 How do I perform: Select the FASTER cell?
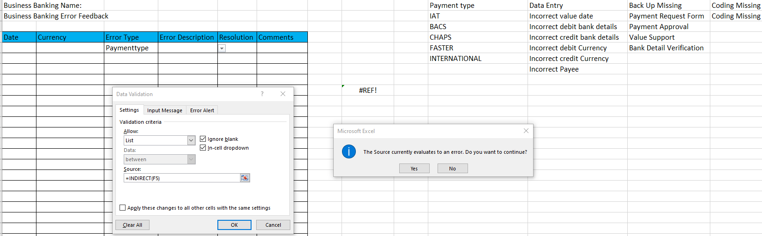pos(478,48)
